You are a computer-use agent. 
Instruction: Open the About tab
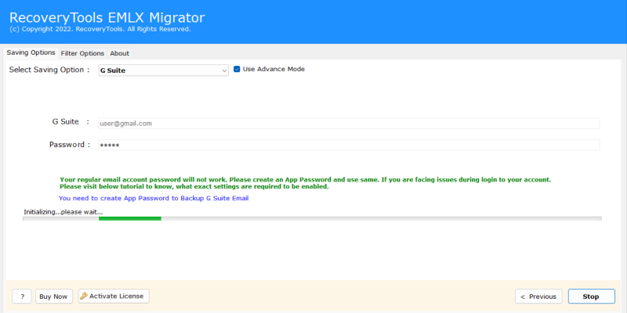click(x=120, y=53)
